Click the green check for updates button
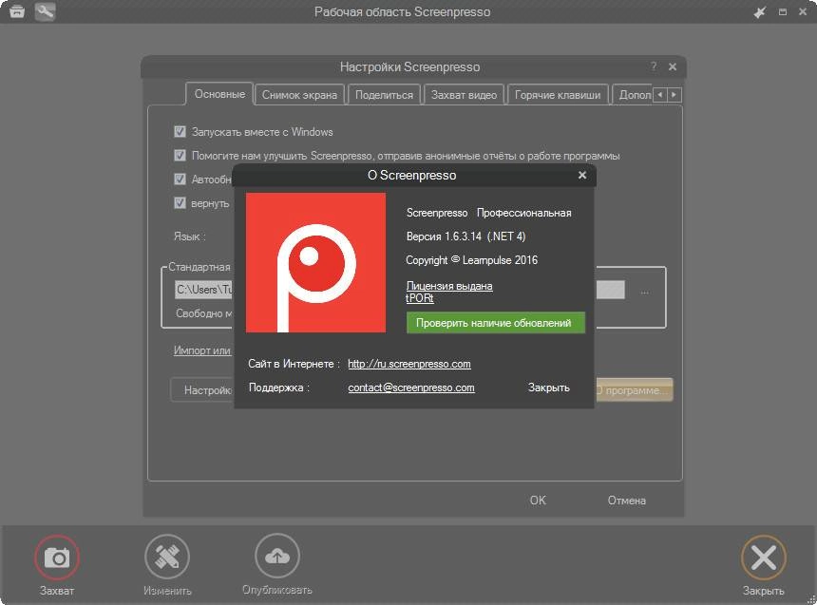 (x=496, y=323)
